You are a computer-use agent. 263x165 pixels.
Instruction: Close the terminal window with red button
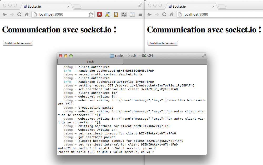click(60, 56)
